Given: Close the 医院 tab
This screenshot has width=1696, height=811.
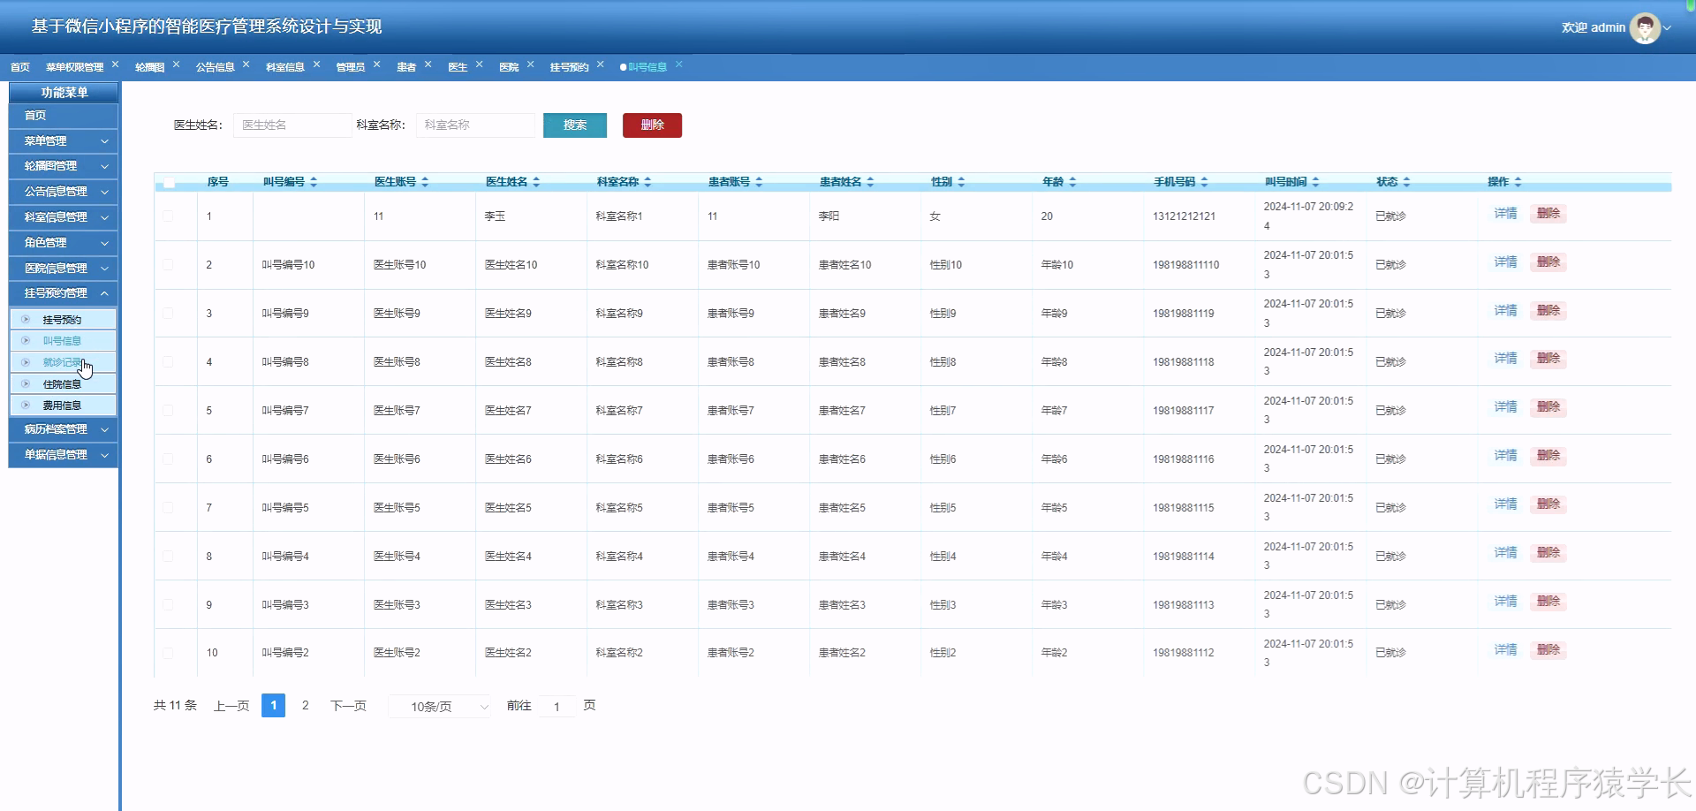Looking at the screenshot, I should pos(530,64).
